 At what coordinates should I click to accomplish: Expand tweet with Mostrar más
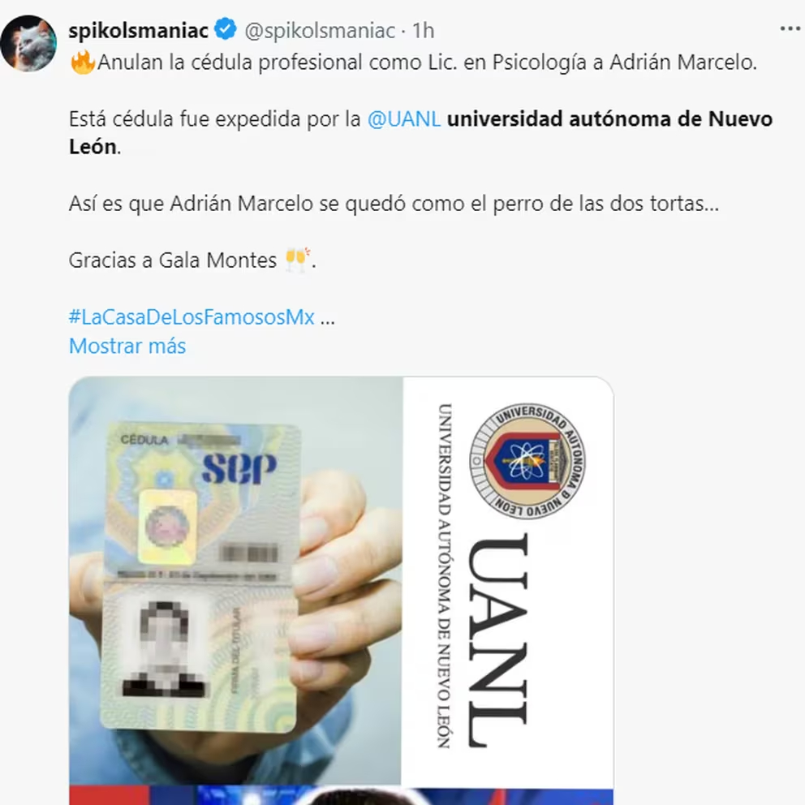[127, 346]
